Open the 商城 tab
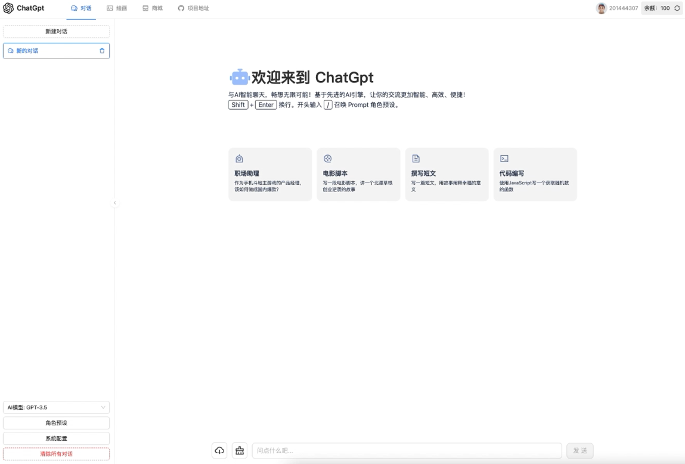685x464 pixels. [x=153, y=8]
